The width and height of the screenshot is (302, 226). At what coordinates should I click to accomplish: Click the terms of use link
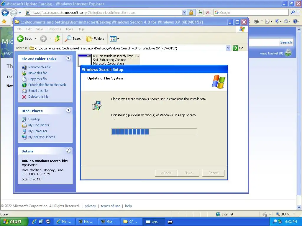coord(110,206)
